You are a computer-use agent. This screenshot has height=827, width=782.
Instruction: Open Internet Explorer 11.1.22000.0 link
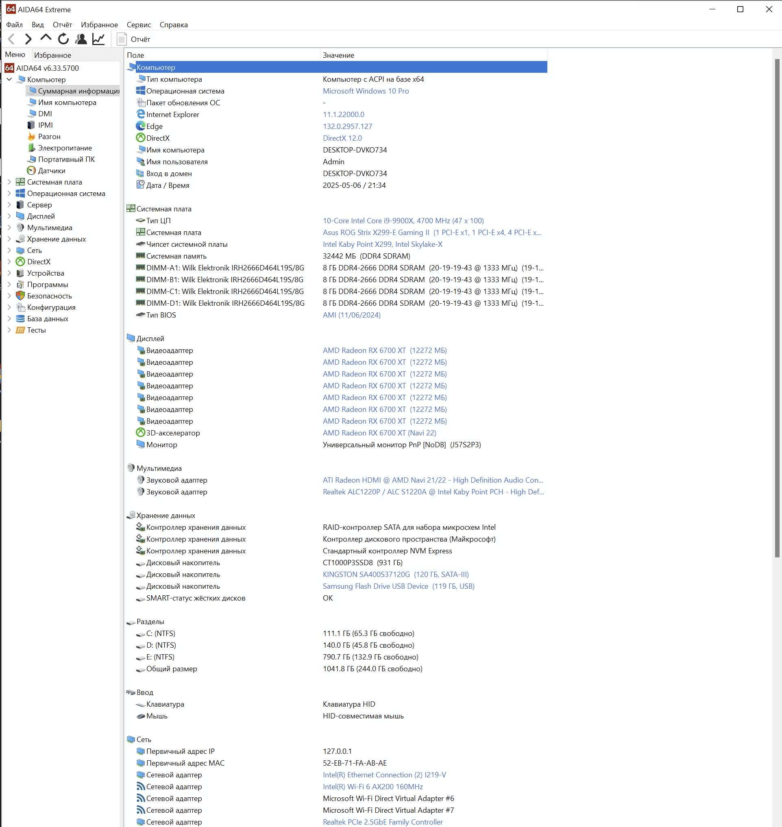[344, 115]
